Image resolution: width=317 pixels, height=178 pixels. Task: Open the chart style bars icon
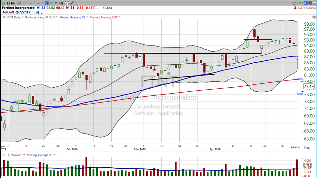point(61,3)
